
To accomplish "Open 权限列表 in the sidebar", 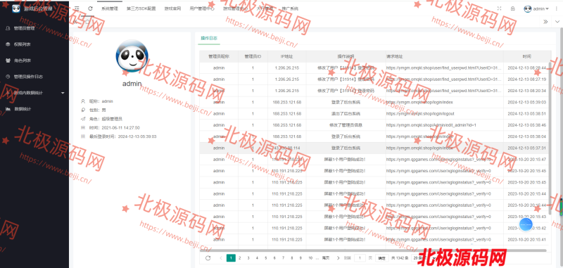I will point(23,44).
